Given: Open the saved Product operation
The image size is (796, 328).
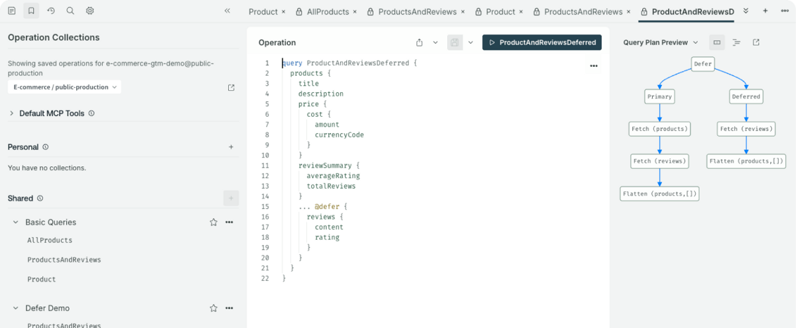Looking at the screenshot, I should [42, 280].
